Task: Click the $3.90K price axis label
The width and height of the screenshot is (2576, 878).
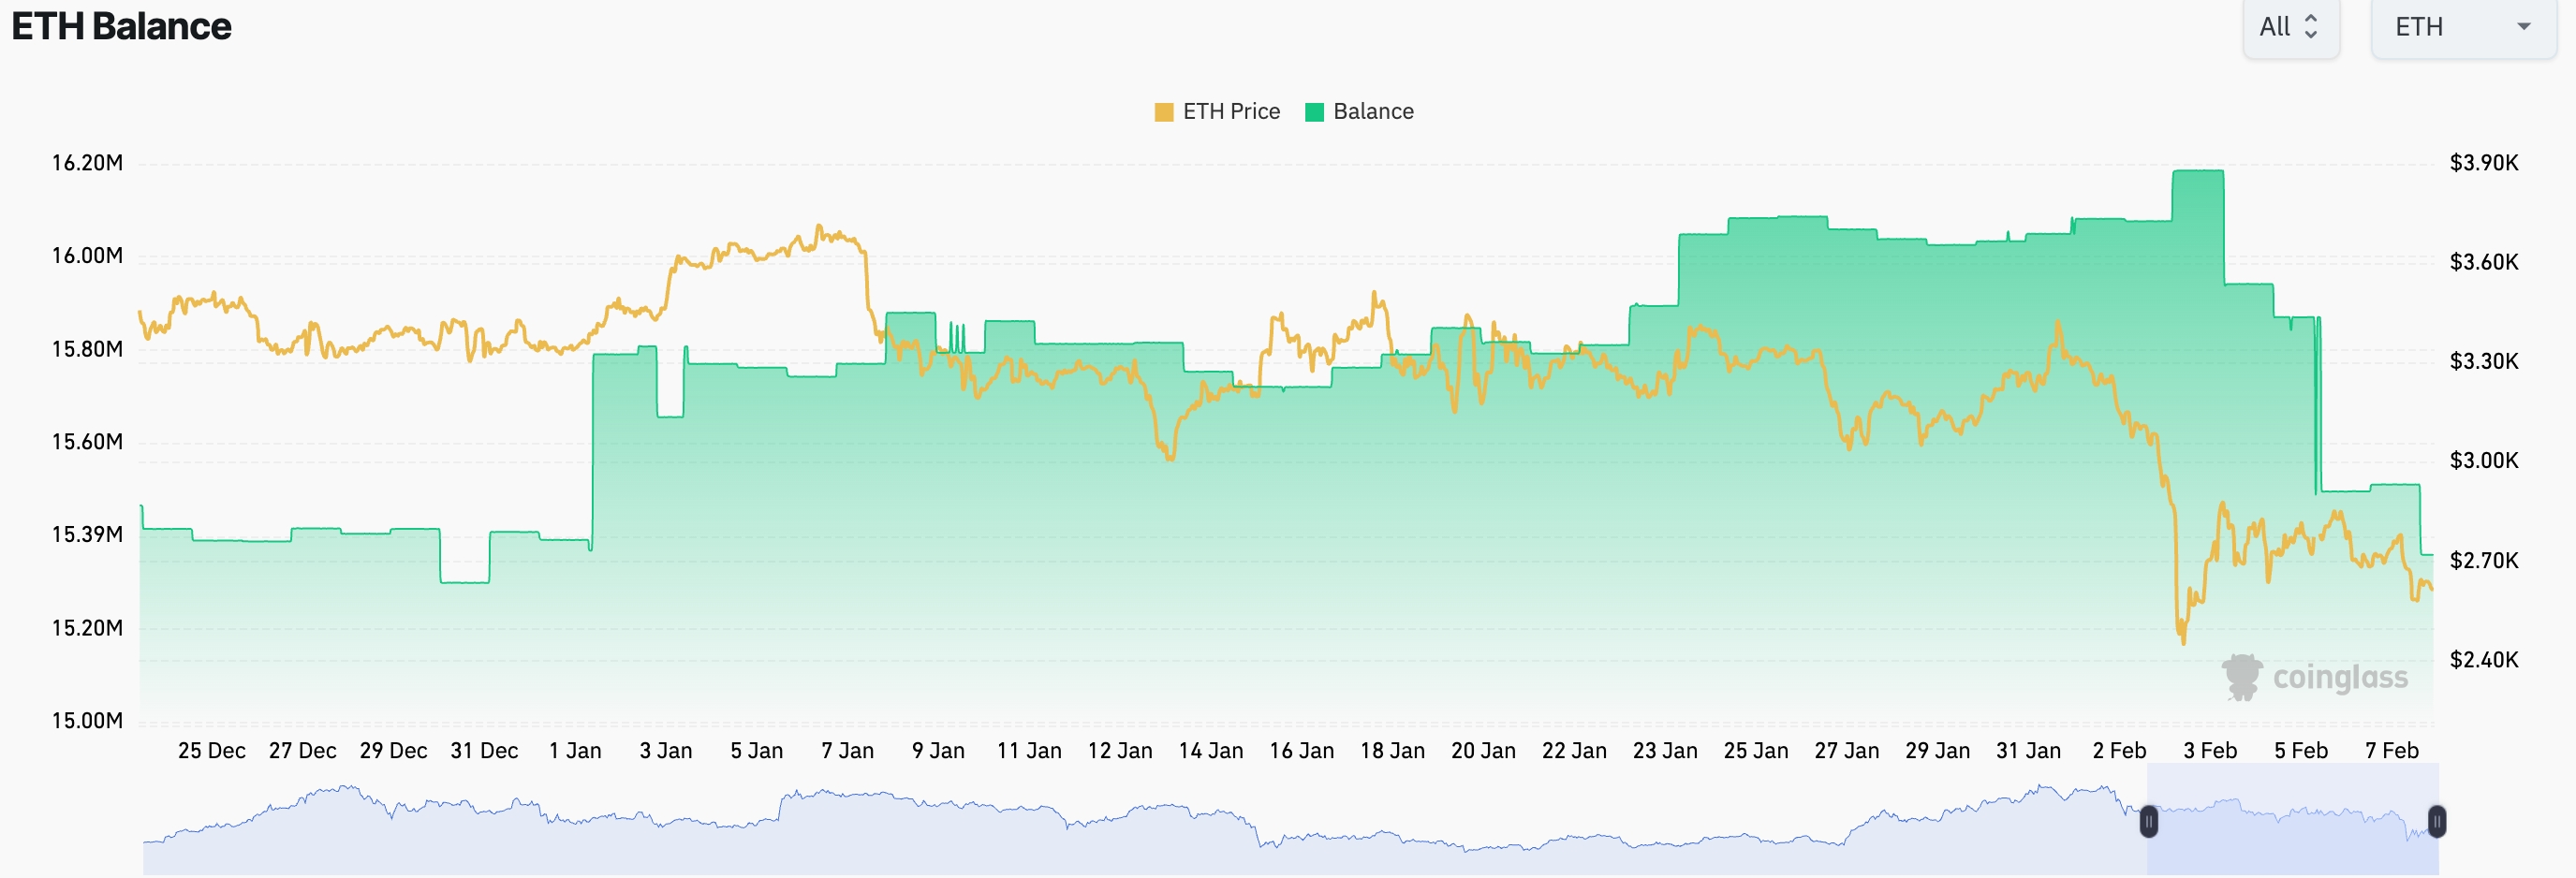Action: click(2482, 162)
